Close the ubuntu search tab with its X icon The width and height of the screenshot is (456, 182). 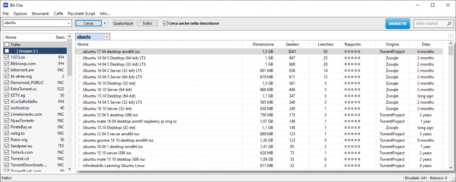[106, 36]
